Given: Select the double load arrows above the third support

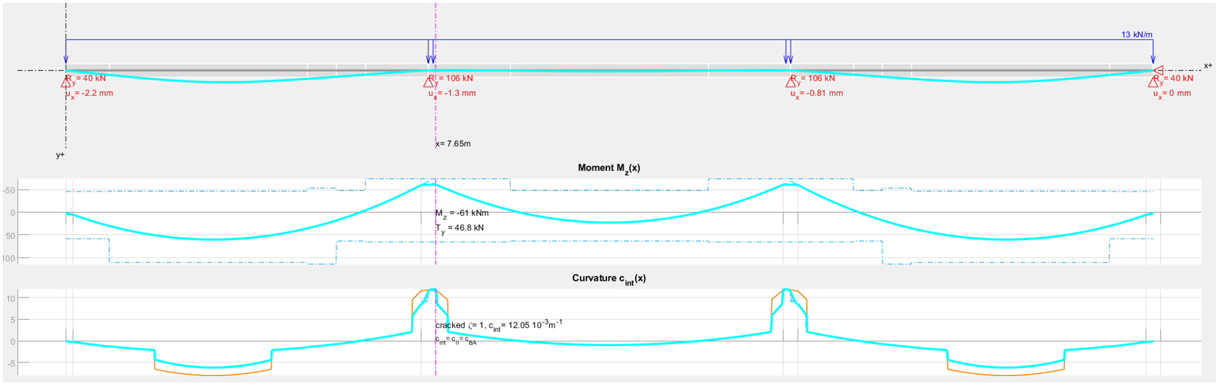Looking at the screenshot, I should [x=788, y=52].
